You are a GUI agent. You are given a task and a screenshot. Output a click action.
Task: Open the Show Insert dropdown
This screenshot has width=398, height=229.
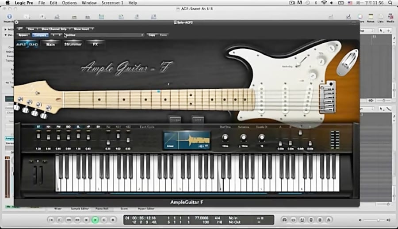pos(83,29)
